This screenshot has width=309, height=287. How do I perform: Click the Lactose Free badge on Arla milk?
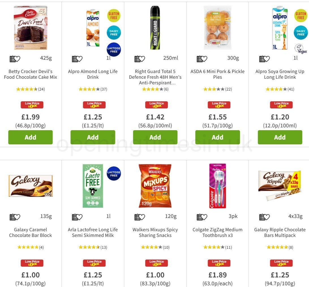click(x=113, y=174)
